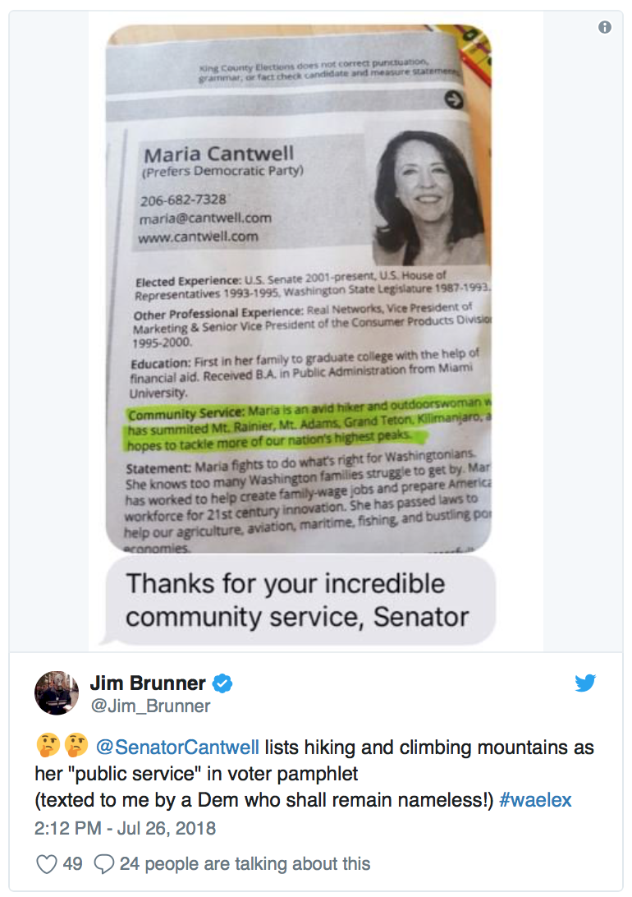Click the arrow icon in the pamphlet photo
Screen dimensions: 632x897
(454, 99)
